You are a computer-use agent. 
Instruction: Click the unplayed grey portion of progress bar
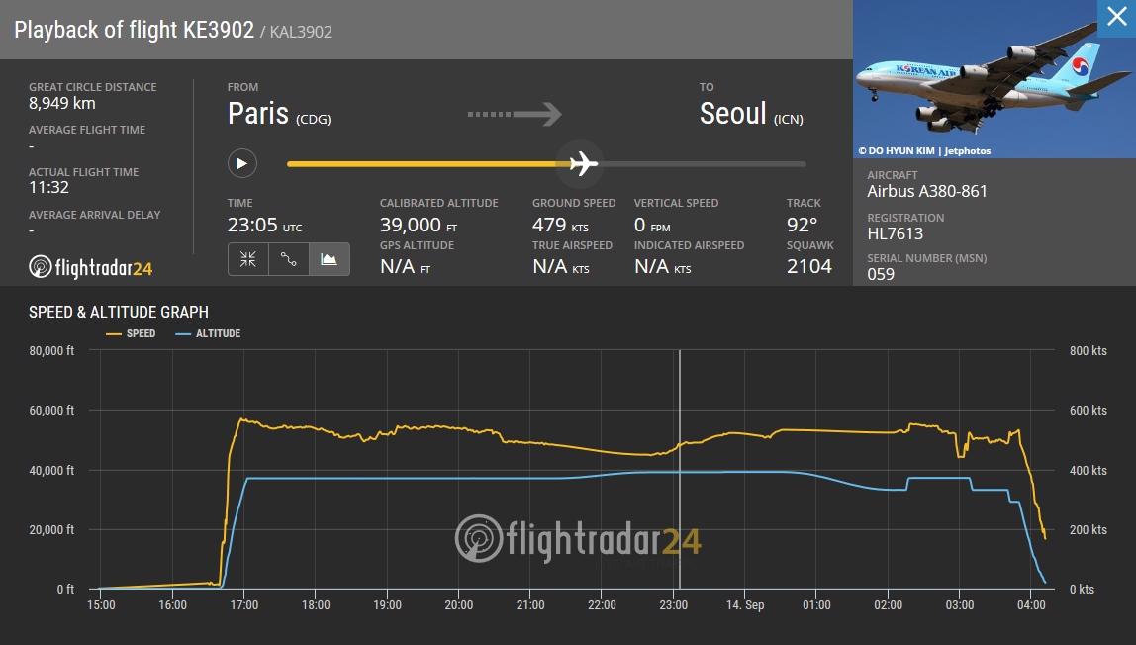click(702, 164)
